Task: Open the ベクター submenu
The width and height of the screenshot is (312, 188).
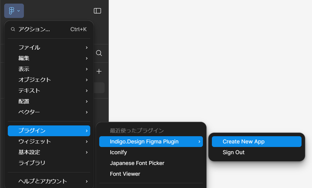Action: pos(49,112)
